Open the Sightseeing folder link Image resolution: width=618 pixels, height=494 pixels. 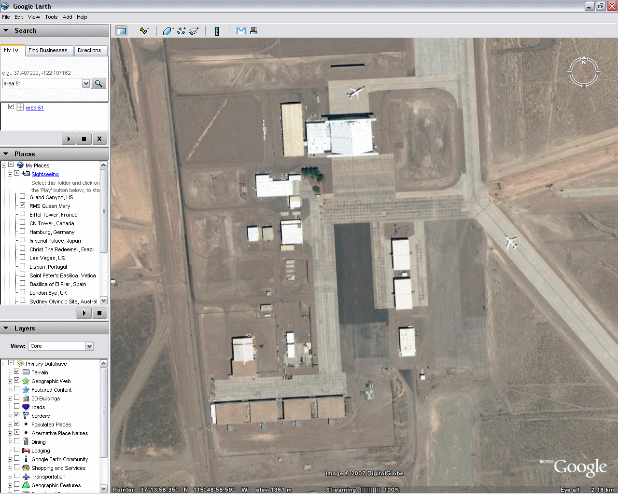(45, 174)
